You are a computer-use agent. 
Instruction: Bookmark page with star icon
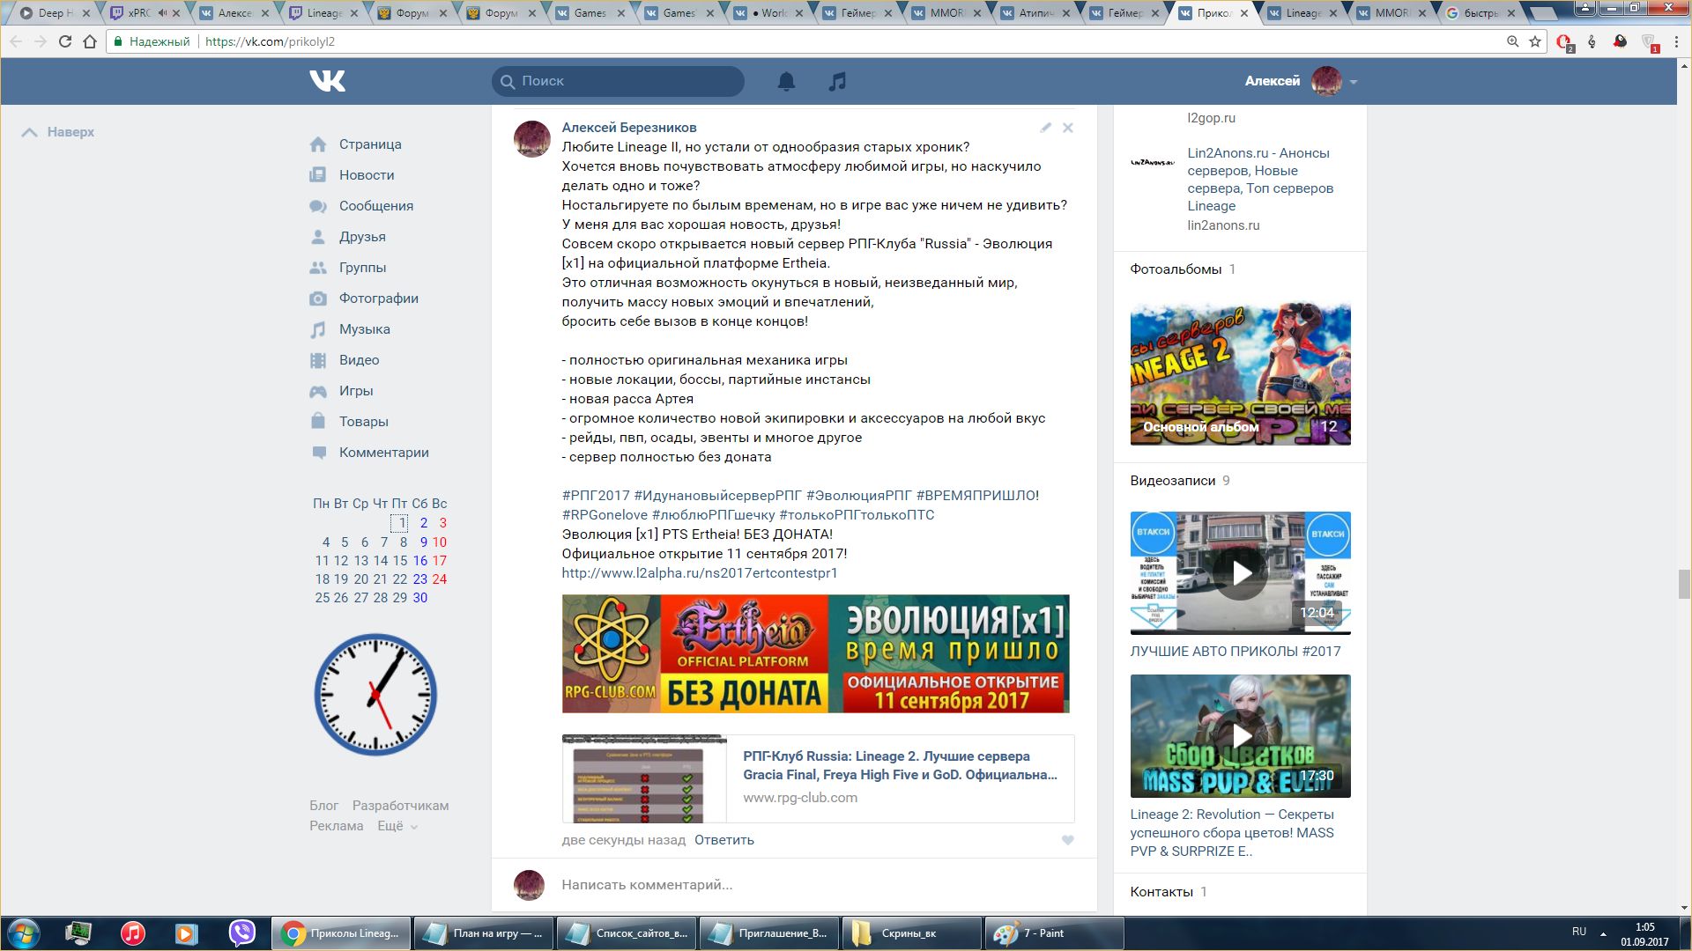pos(1535,41)
